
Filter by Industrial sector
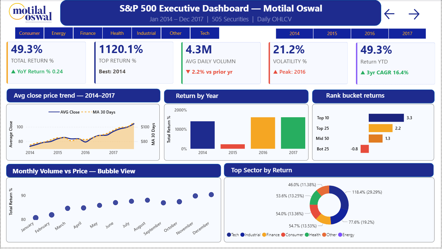click(146, 33)
